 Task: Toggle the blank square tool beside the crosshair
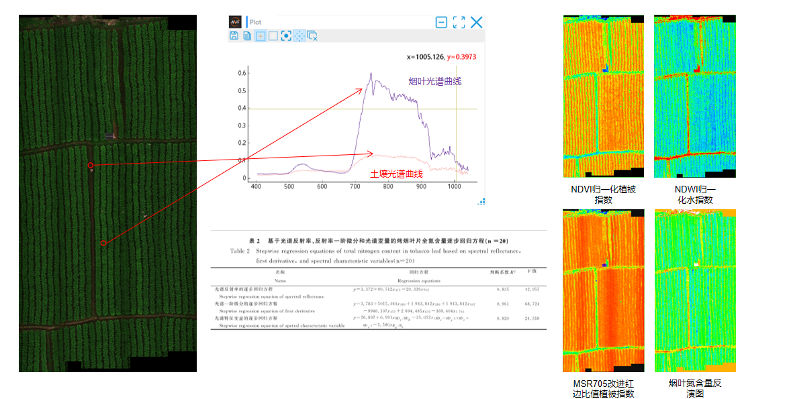coord(273,36)
